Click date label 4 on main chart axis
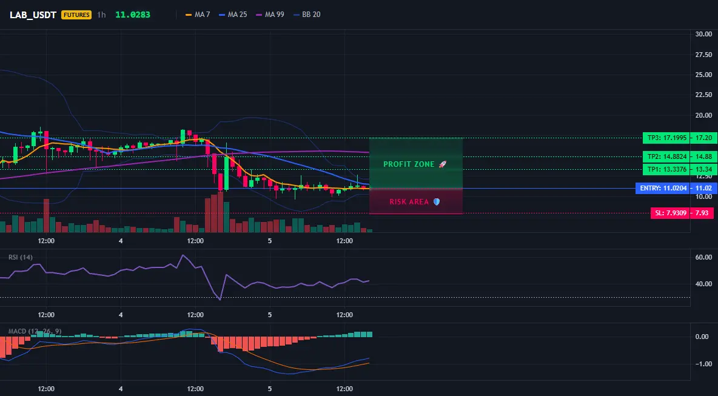 tap(121, 241)
